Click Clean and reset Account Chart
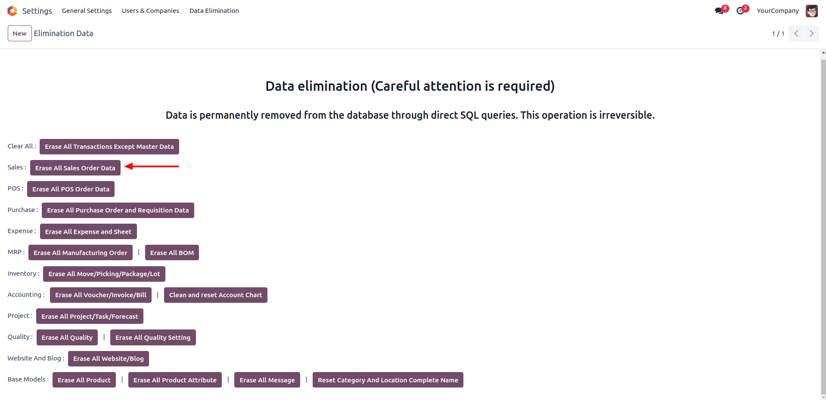The width and height of the screenshot is (826, 400). [216, 295]
